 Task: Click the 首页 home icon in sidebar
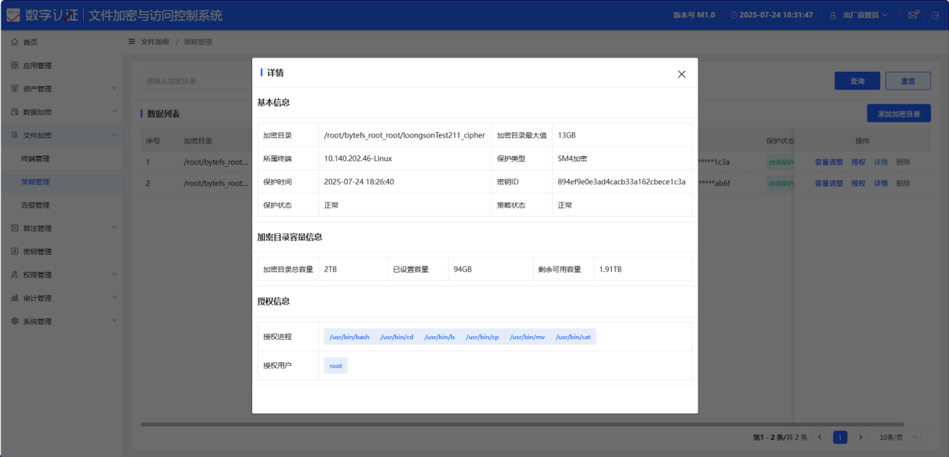click(15, 43)
